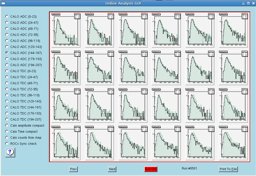Choose Calo counts from Amp option
The height and width of the screenshot is (176, 256).
(x=7, y=137)
